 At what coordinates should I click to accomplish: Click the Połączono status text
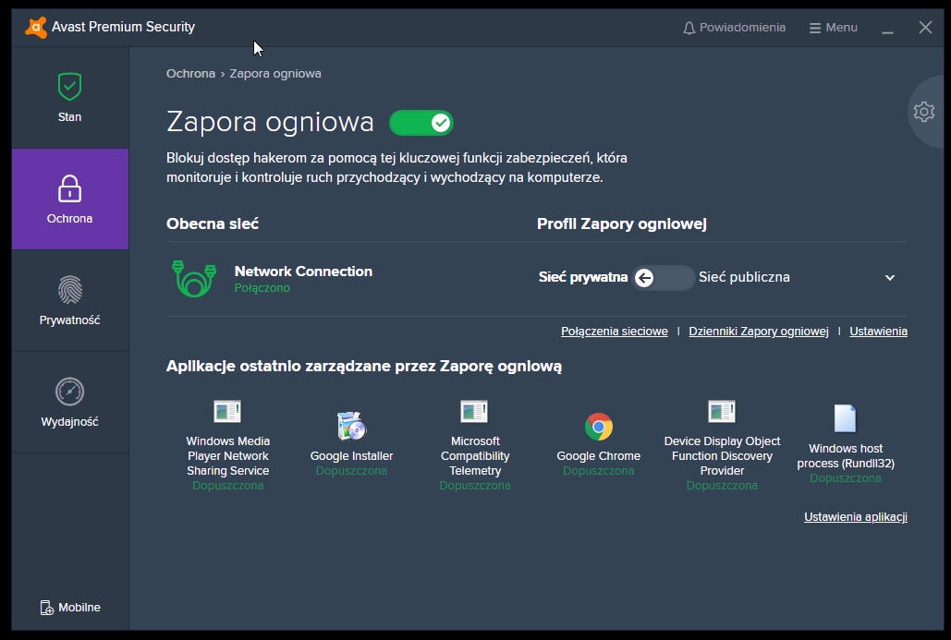point(262,288)
